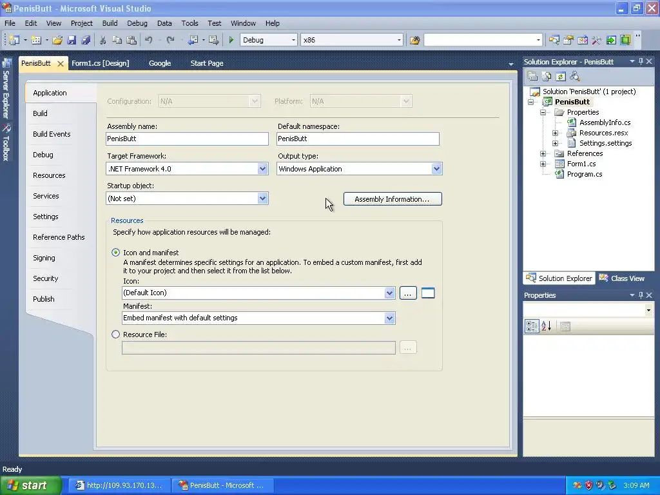This screenshot has height=495, width=660.
Task: Select Program.cs in Solution Explorer
Action: 584,174
